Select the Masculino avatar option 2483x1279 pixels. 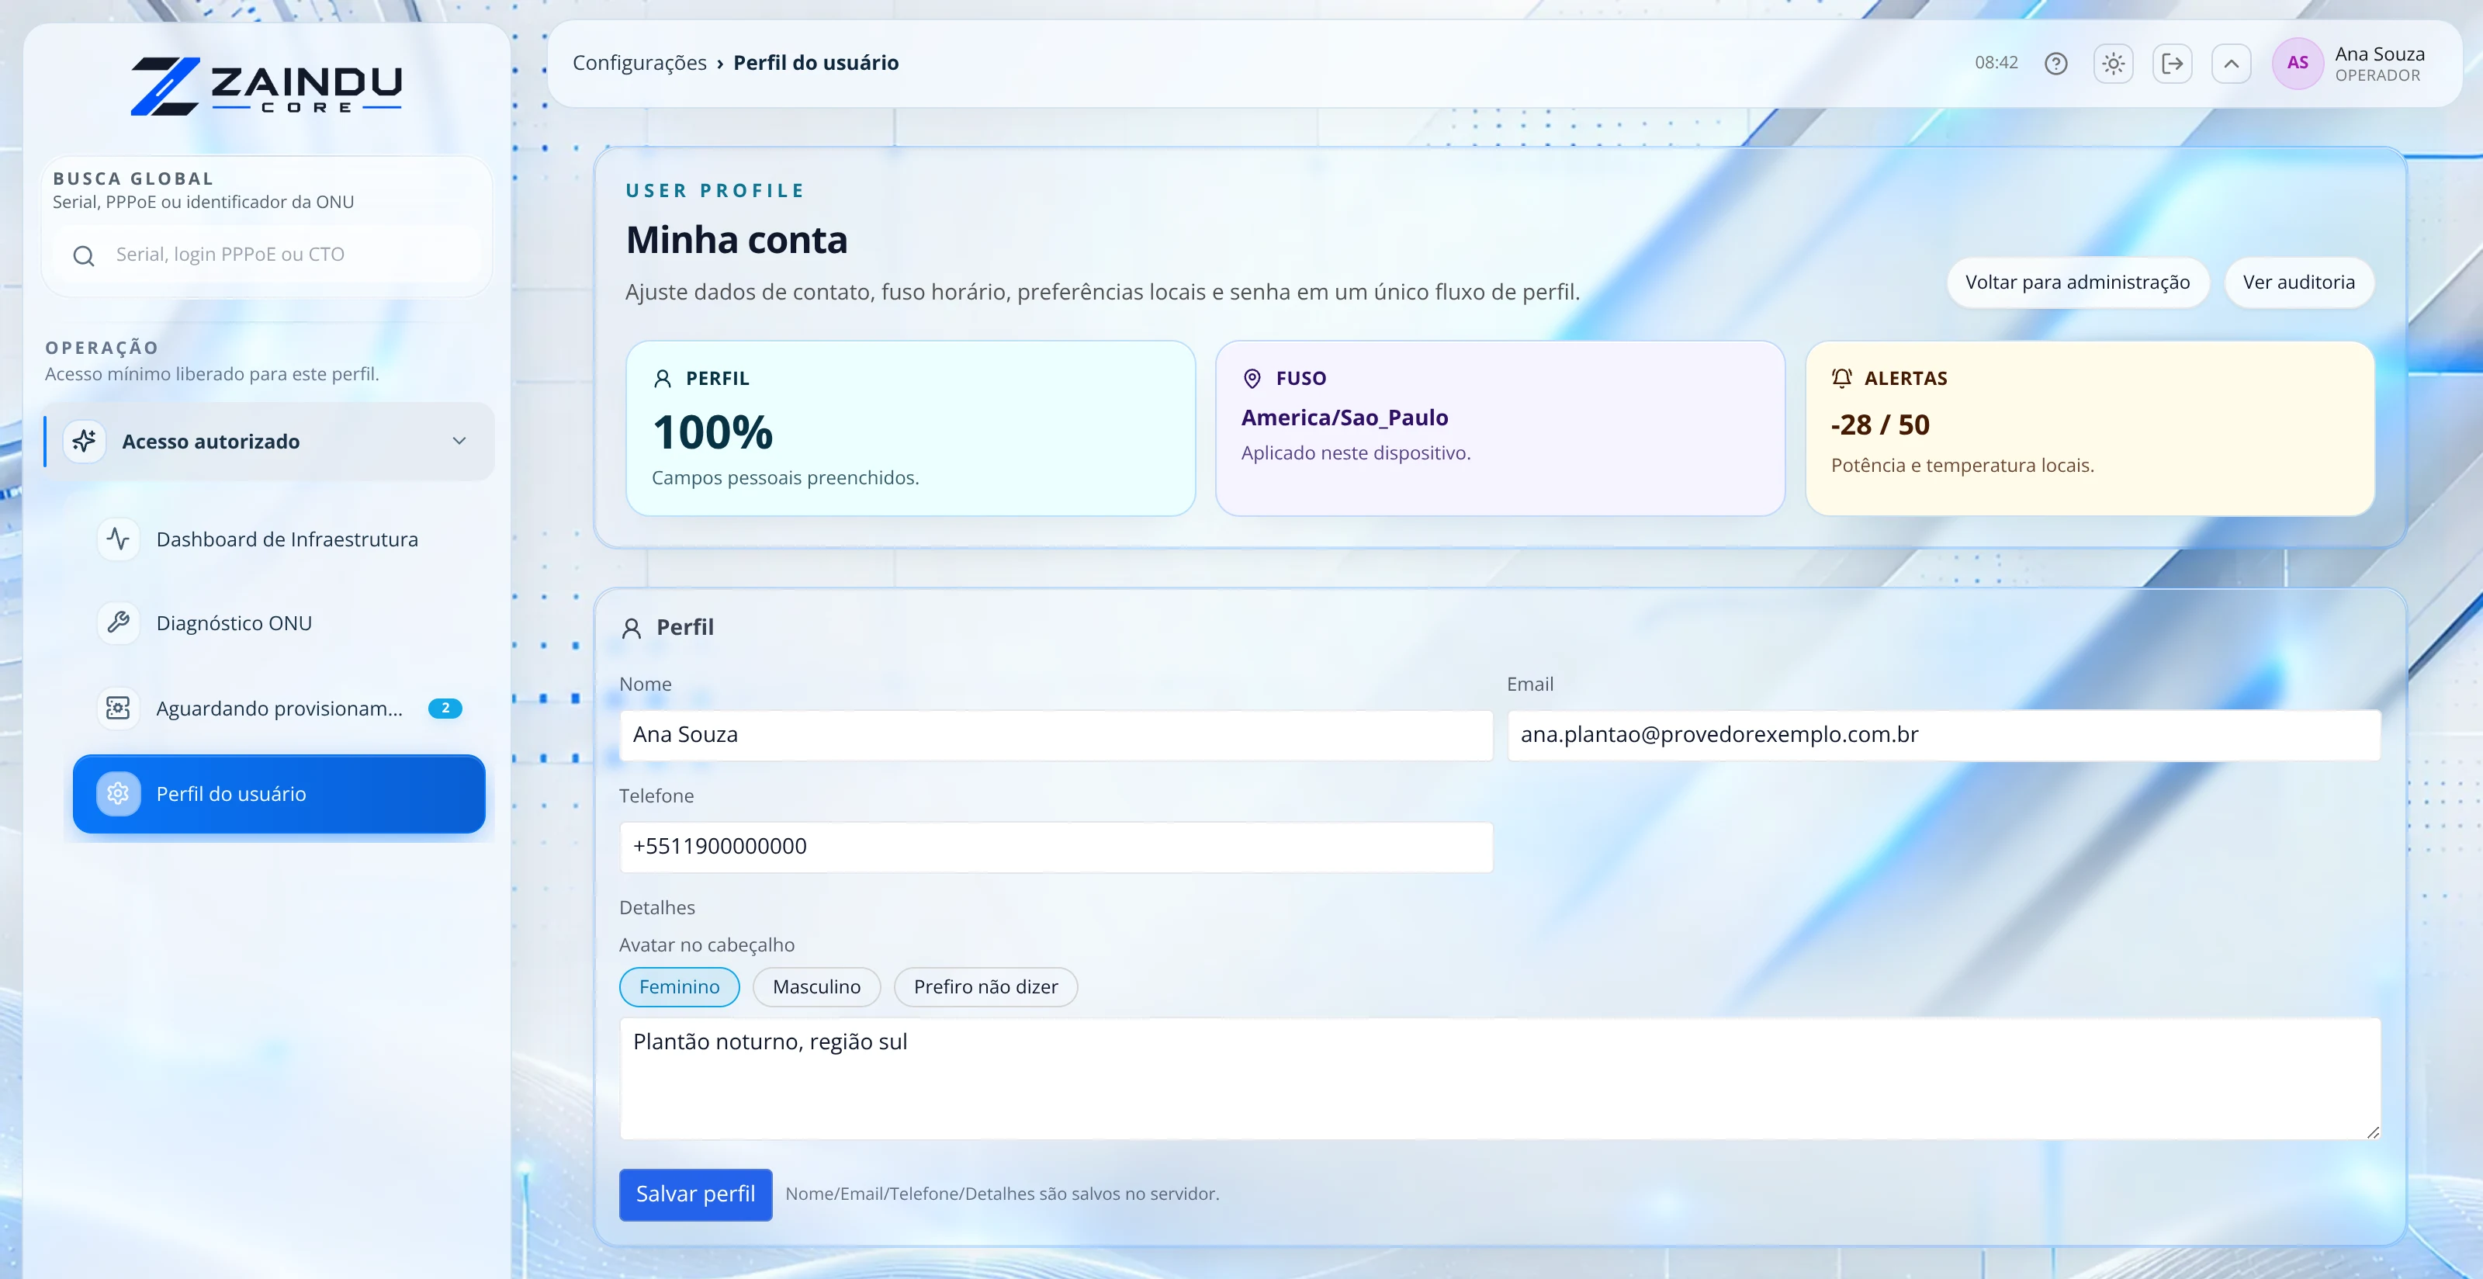tap(816, 987)
